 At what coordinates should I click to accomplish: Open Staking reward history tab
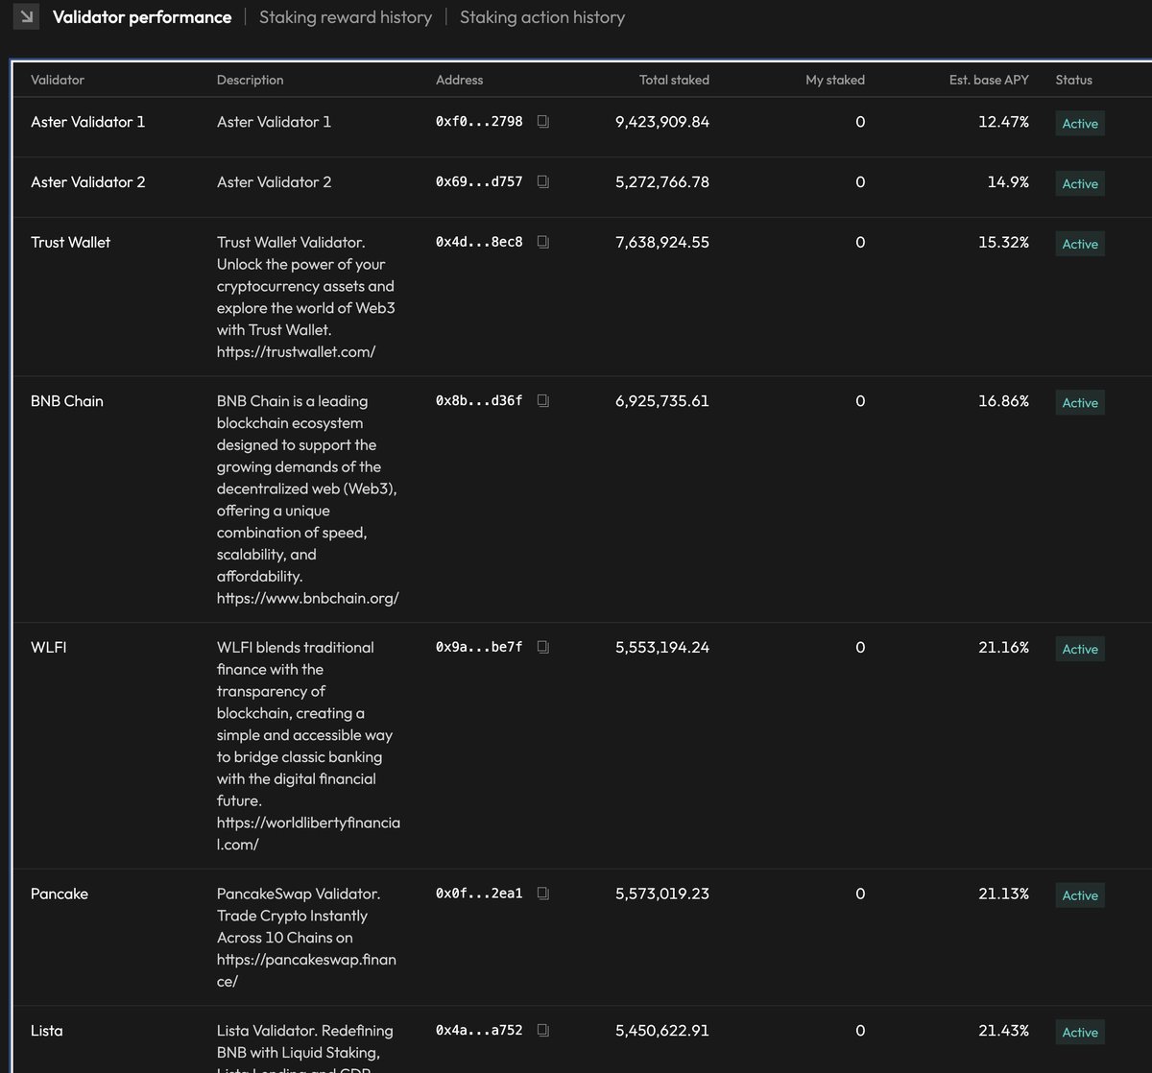[346, 17]
